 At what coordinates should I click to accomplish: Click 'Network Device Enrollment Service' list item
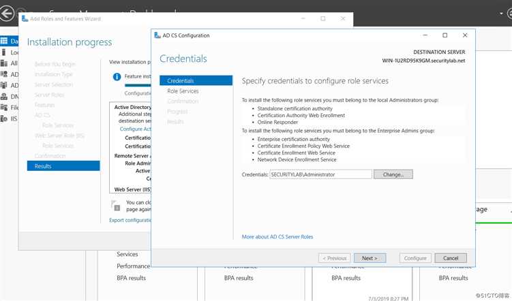point(297,160)
